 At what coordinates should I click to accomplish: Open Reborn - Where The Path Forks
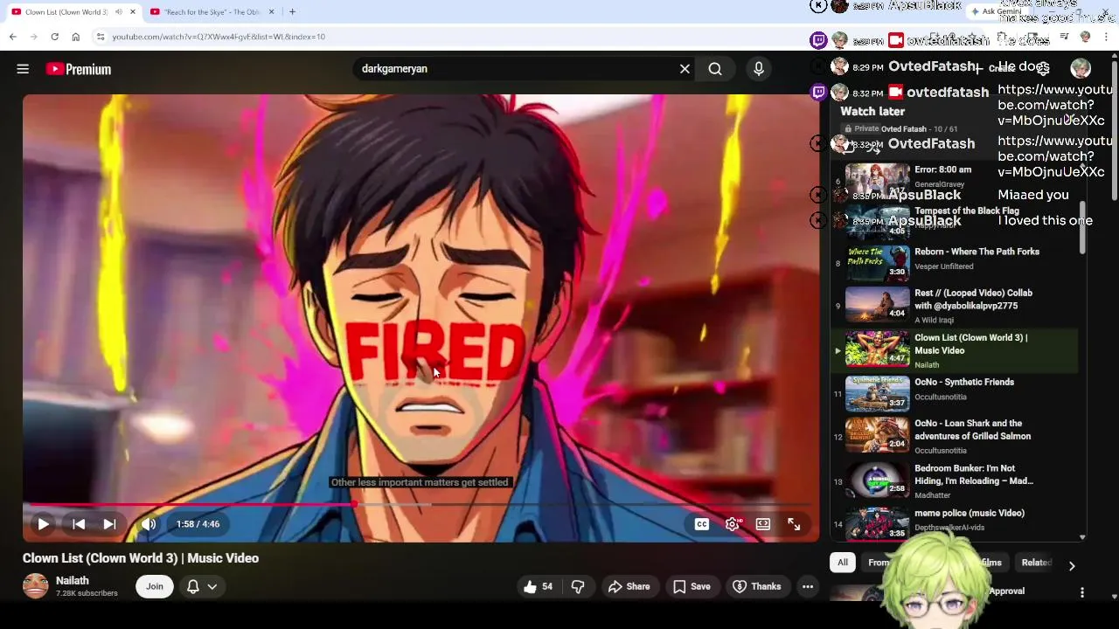[977, 252]
